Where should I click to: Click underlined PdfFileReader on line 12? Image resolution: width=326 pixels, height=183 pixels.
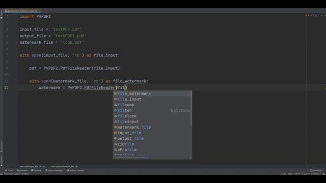(100, 87)
